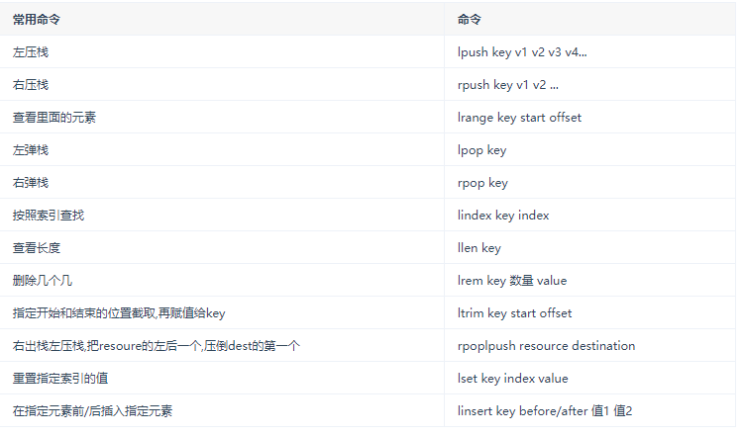Select the 'llen key' command
Viewport: 743px width, 437px height.
point(479,248)
